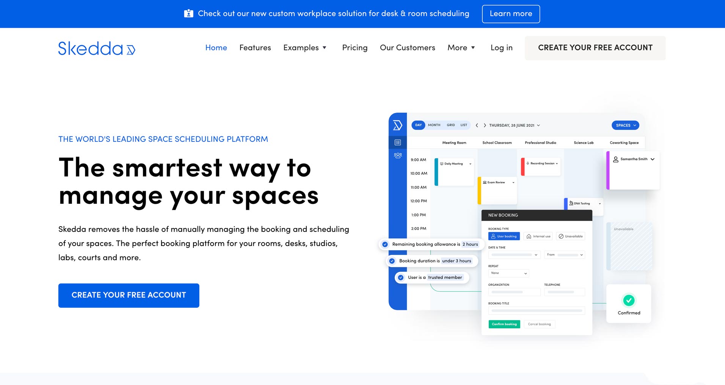This screenshot has height=385, width=725.
Task: Click the checkmark beside Remaining booking allowance
Action: (385, 244)
